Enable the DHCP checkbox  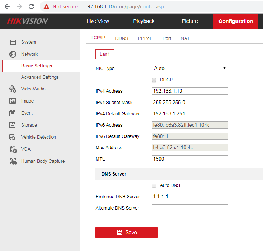(154, 80)
